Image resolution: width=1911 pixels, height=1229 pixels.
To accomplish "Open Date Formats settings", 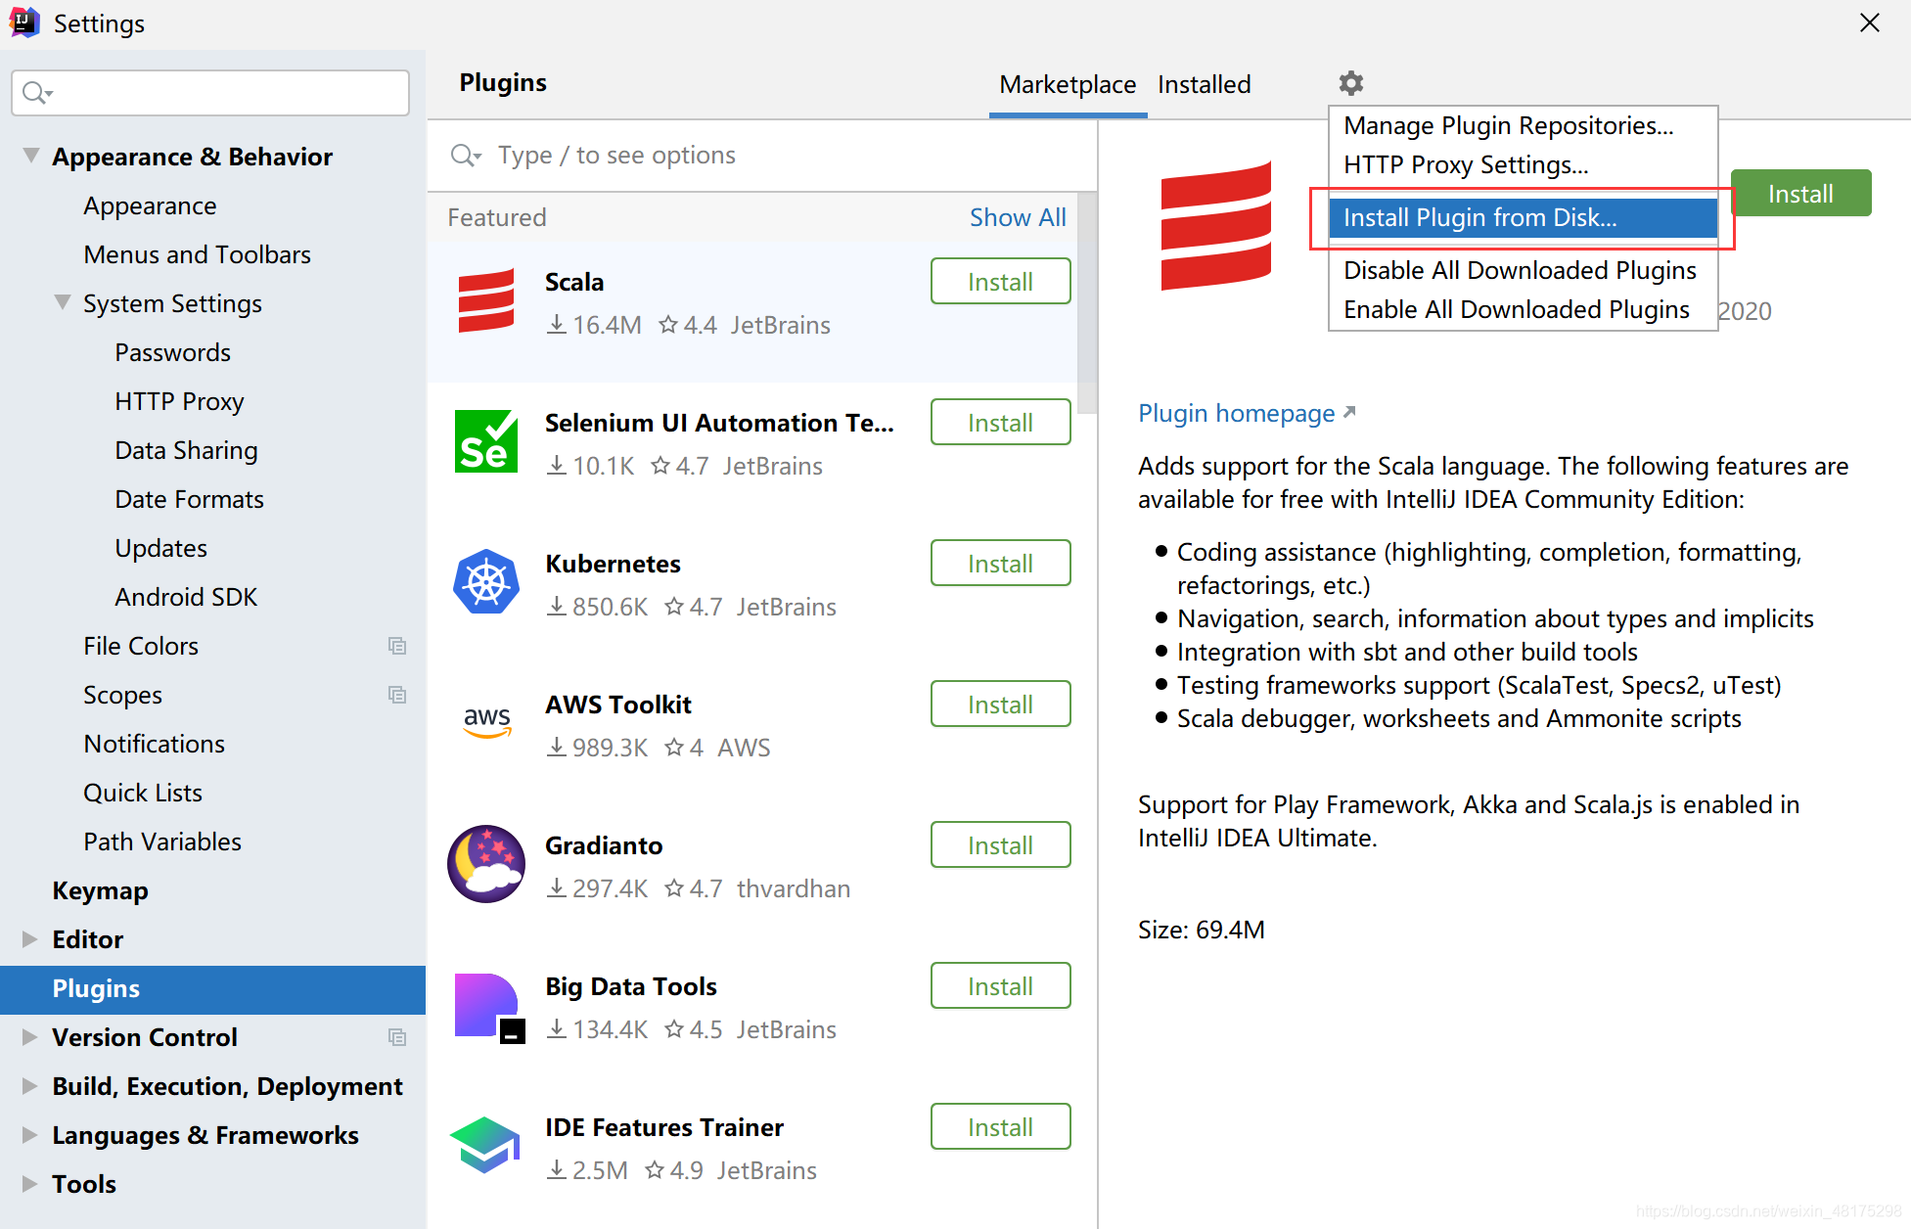I will pyautogui.click(x=189, y=499).
